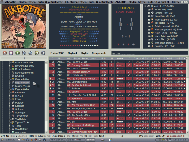Toggle checkmark in row 22 Fanta Light

(x=129, y=128)
